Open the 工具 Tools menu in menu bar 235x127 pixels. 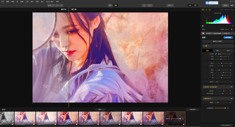[x=27, y=1]
